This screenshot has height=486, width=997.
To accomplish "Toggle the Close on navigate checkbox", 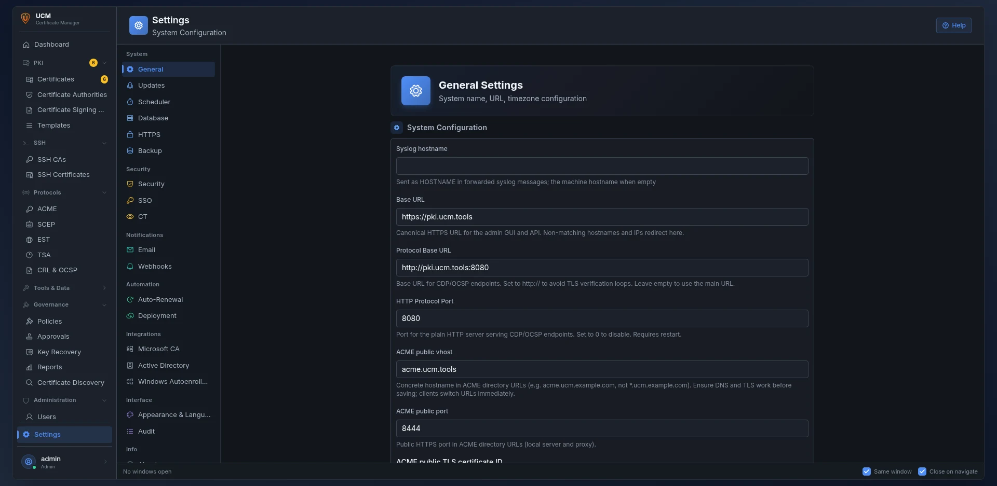I will click(x=922, y=471).
